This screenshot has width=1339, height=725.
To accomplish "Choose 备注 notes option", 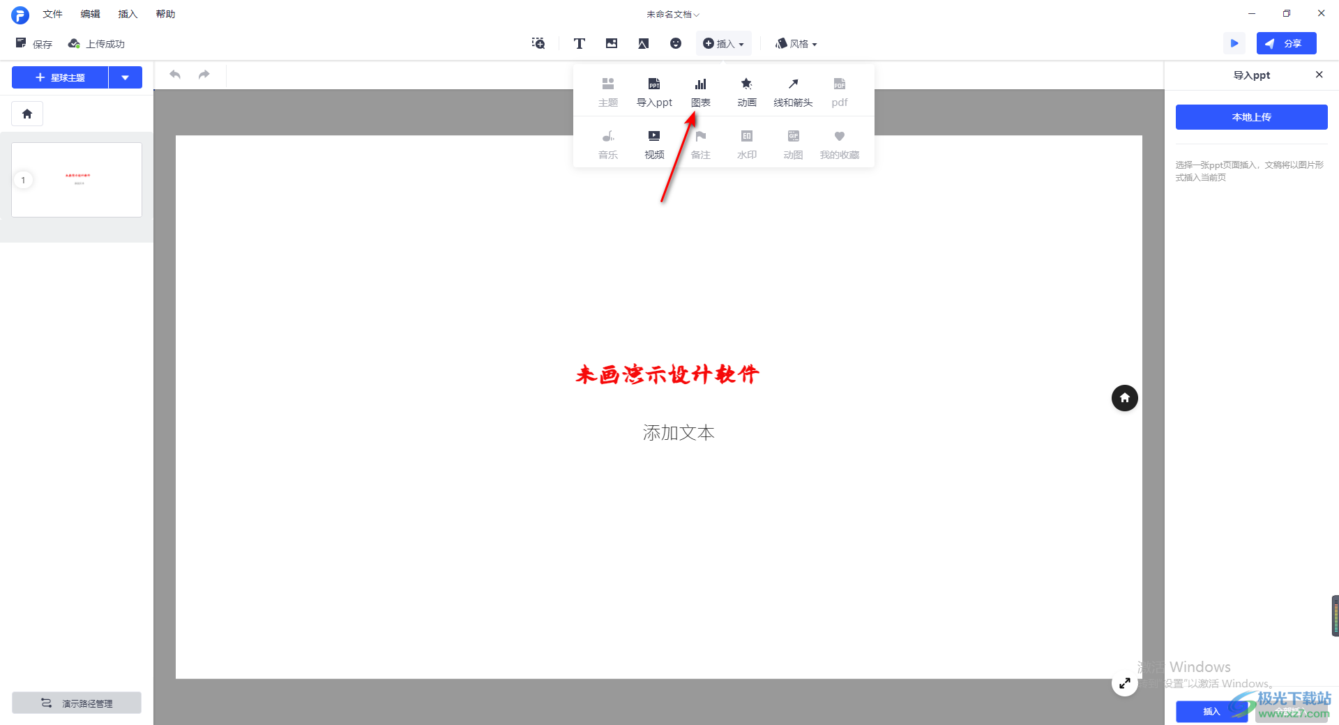I will tap(700, 144).
